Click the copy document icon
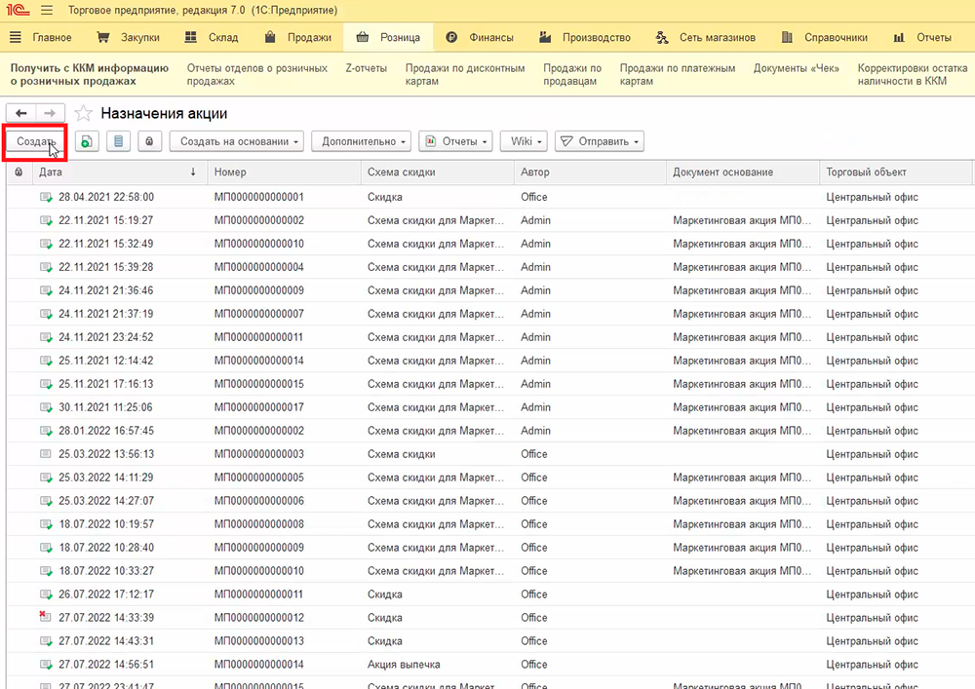 pyautogui.click(x=88, y=141)
